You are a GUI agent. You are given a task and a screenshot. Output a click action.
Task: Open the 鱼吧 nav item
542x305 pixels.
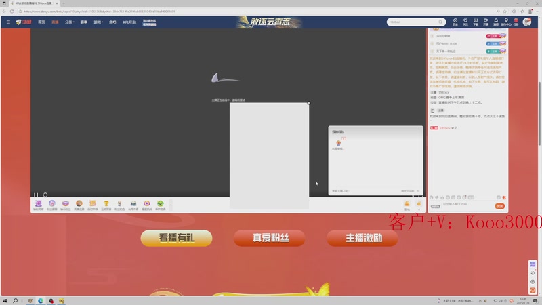pos(112,22)
